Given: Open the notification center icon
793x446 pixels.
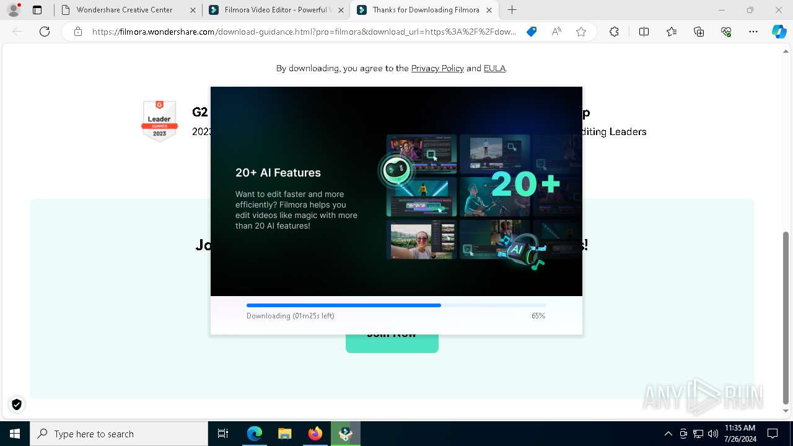Looking at the screenshot, I should 773,434.
